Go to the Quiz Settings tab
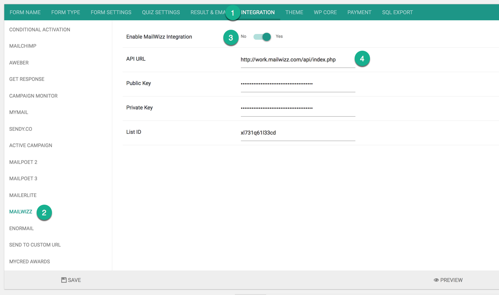This screenshot has height=295, width=499. [x=161, y=12]
